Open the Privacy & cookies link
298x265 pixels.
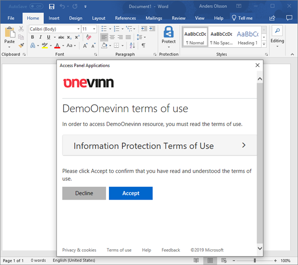(x=79, y=250)
